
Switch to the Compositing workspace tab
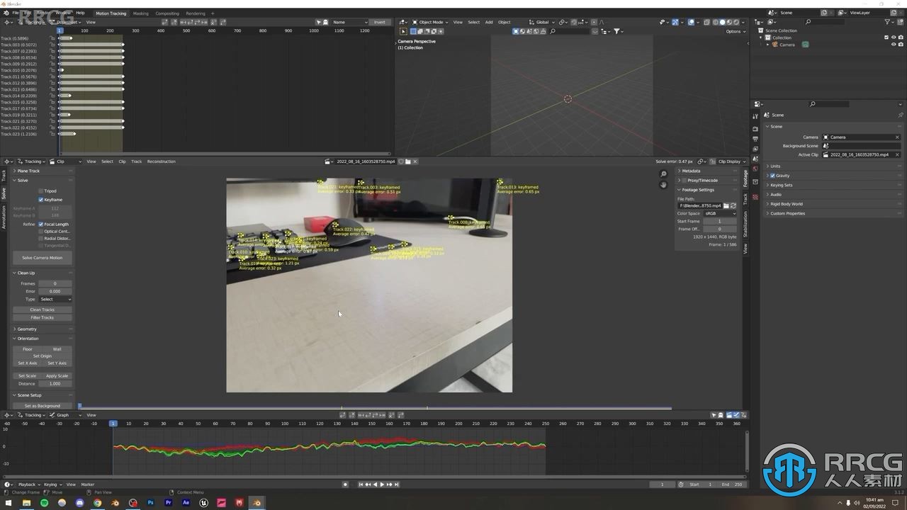pos(167,13)
